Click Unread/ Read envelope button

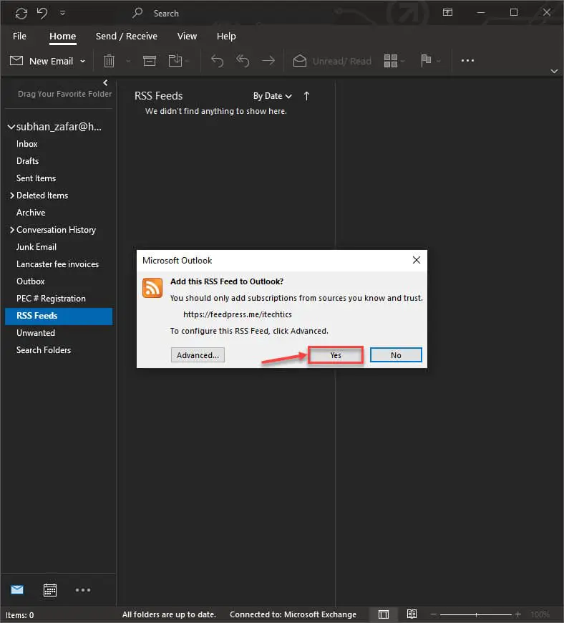(332, 61)
